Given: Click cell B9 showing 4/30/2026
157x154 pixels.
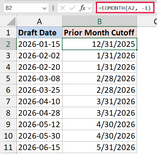Looking at the screenshot, I should coord(99,124).
